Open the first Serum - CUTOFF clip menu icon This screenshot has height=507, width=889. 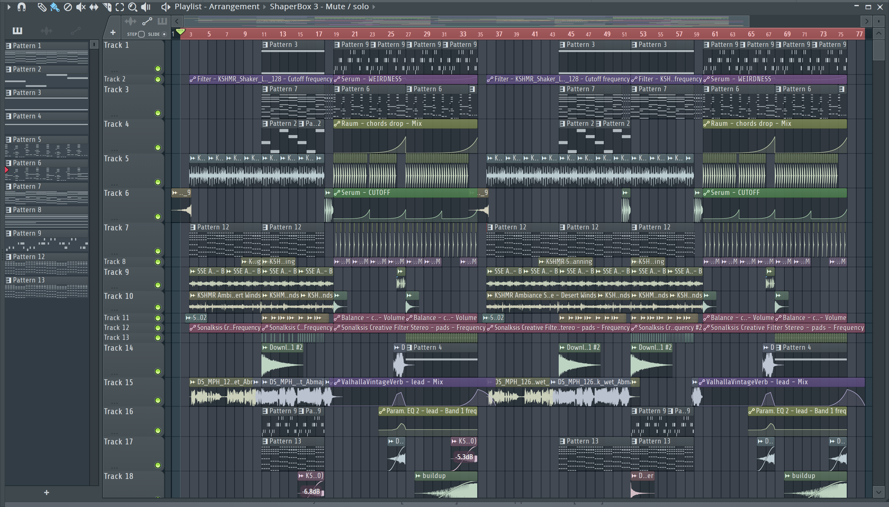pyautogui.click(x=337, y=193)
